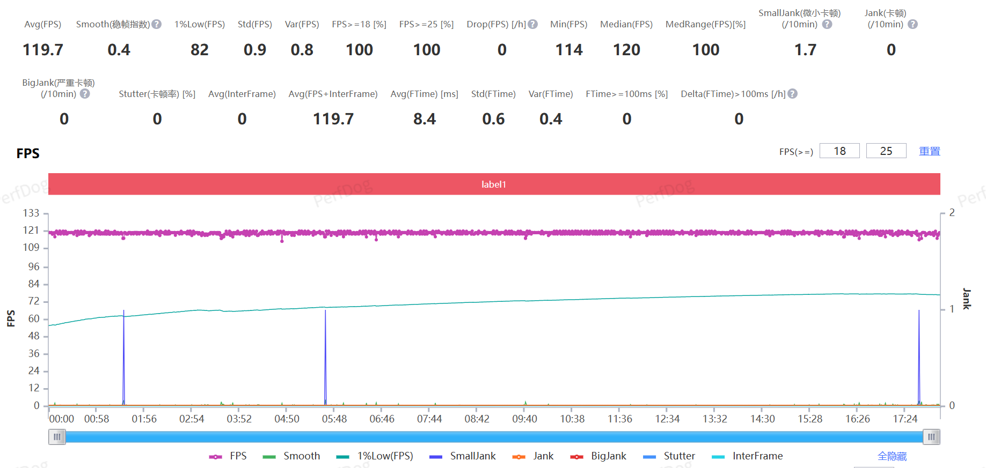The height and width of the screenshot is (468, 986).
Task: Toggle Stutter legend item
Action: (x=669, y=456)
